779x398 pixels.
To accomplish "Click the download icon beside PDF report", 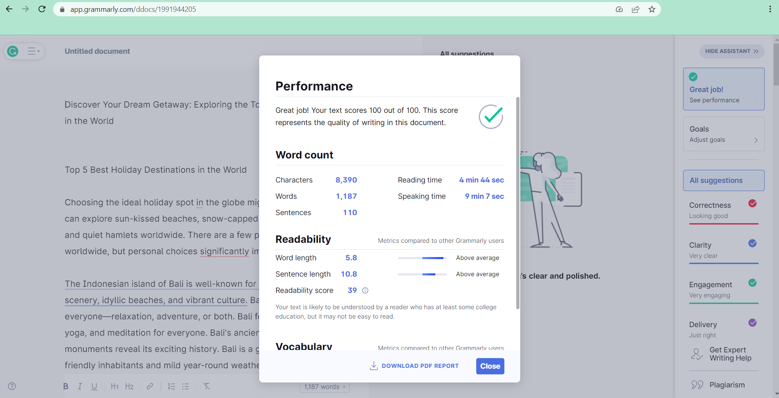I will (x=373, y=366).
